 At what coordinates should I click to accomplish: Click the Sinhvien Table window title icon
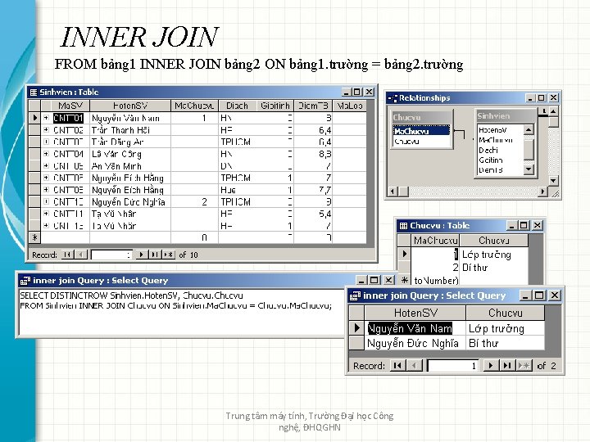coord(34,92)
